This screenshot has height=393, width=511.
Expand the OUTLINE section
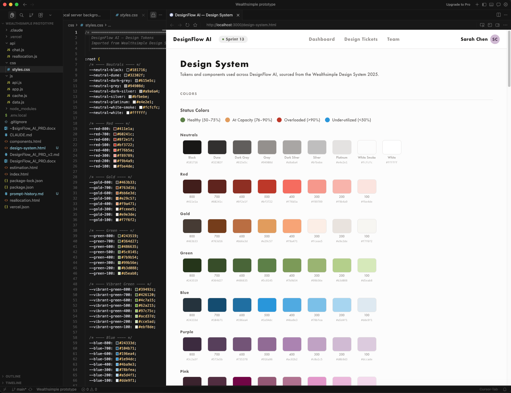pyautogui.click(x=13, y=376)
